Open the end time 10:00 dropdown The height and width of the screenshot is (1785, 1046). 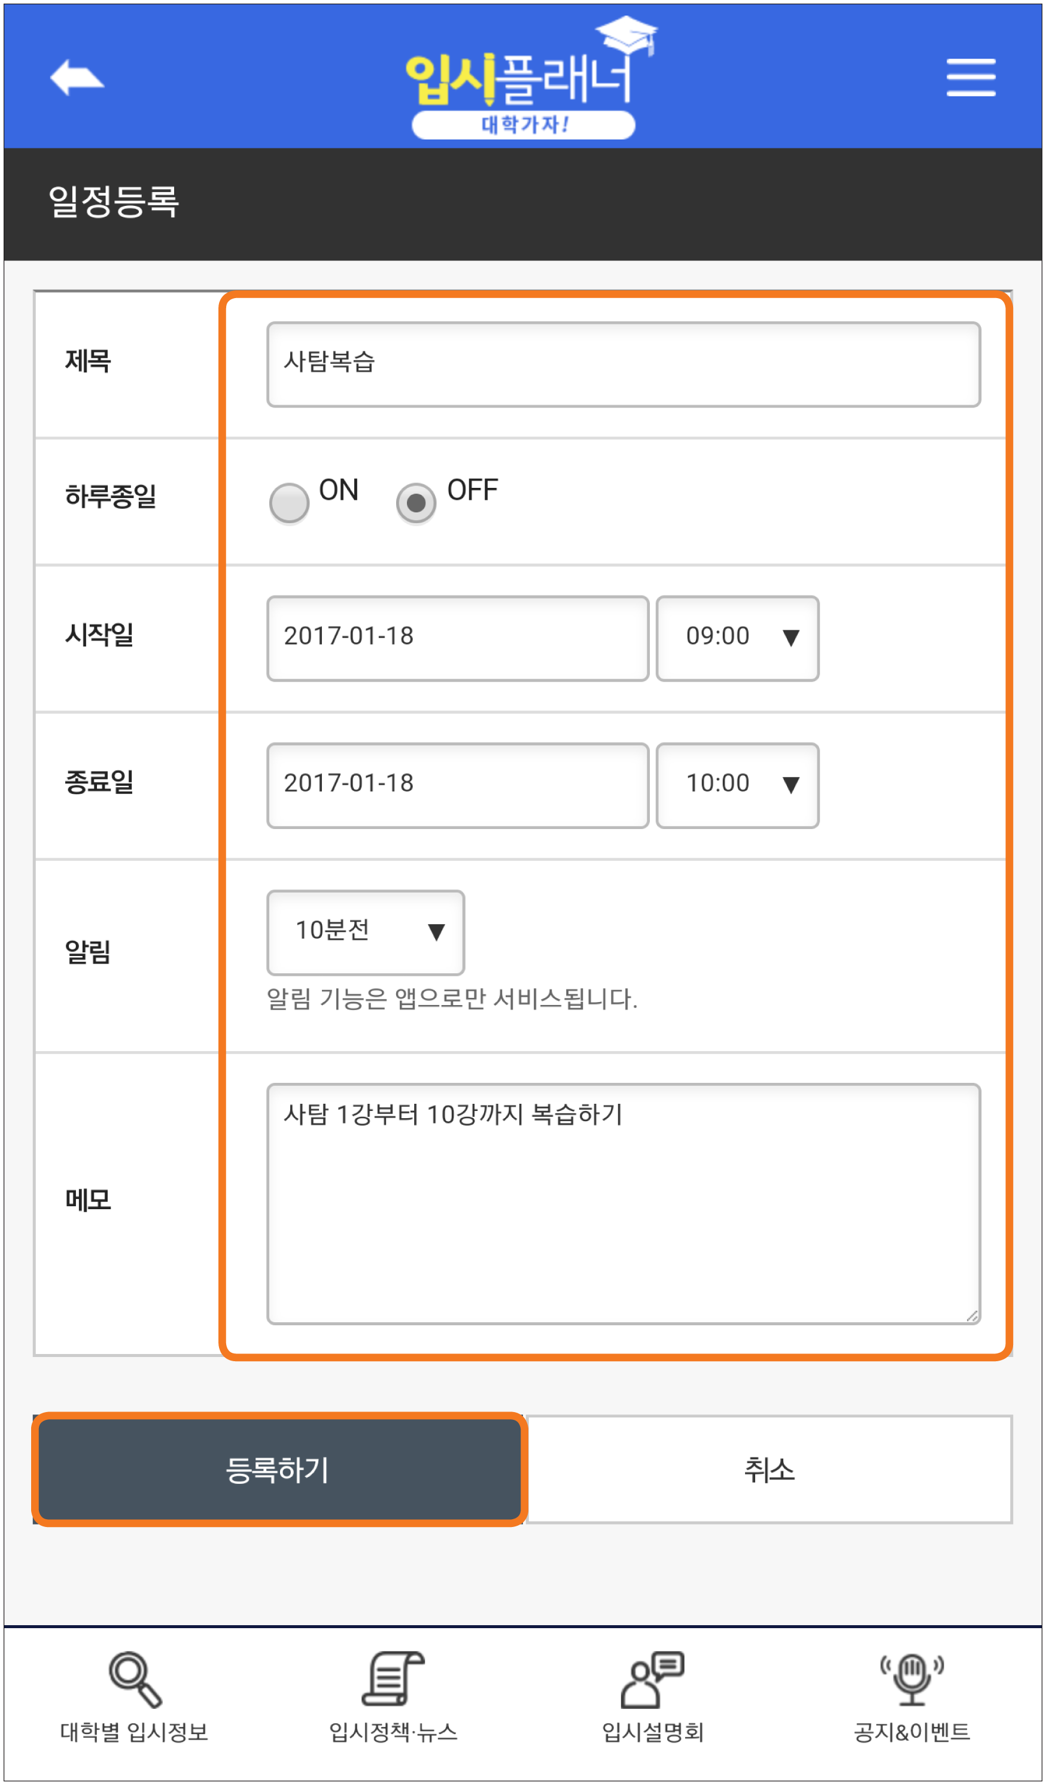tap(737, 785)
